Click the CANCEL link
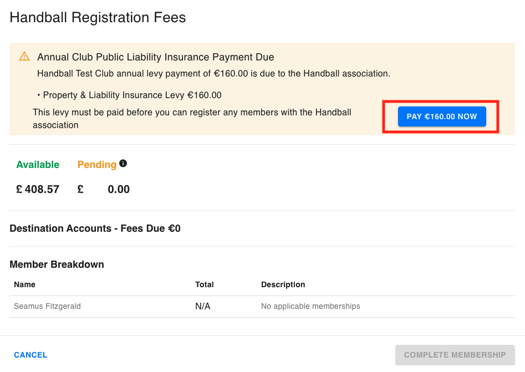 [x=30, y=355]
